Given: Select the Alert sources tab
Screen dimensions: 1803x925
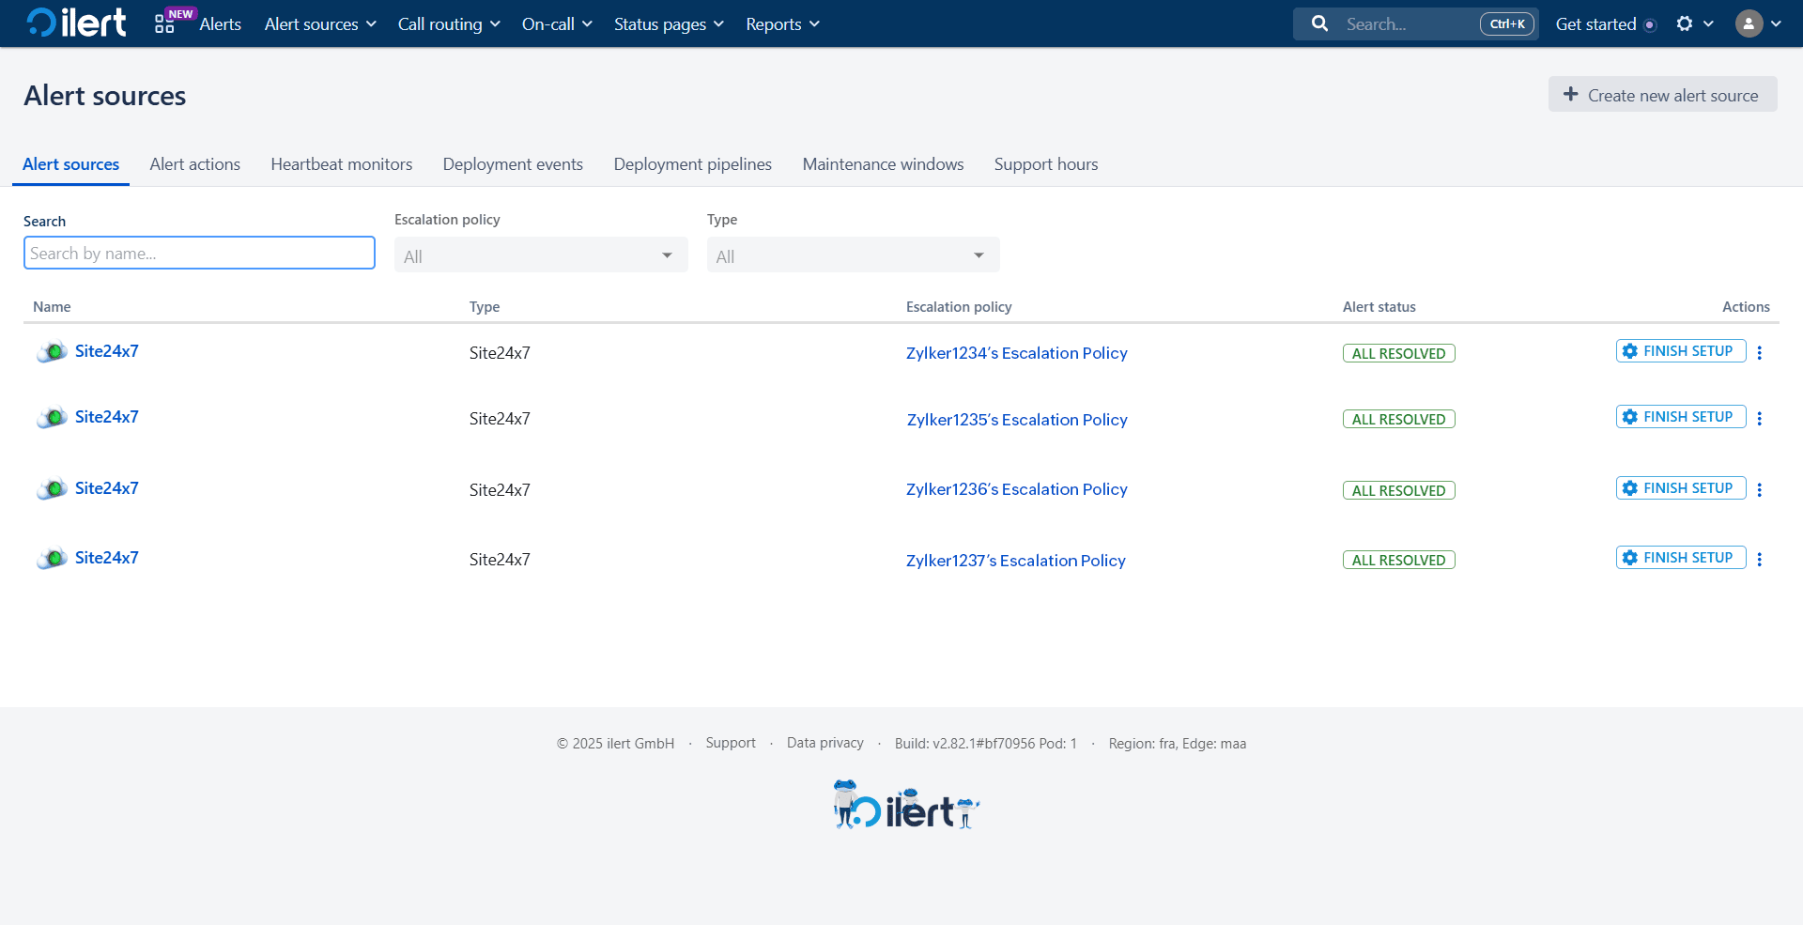Looking at the screenshot, I should coord(71,164).
